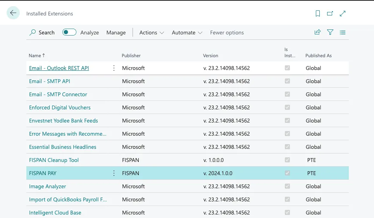Expand the Automate dropdown menu
This screenshot has width=374, height=218.
(187, 32)
